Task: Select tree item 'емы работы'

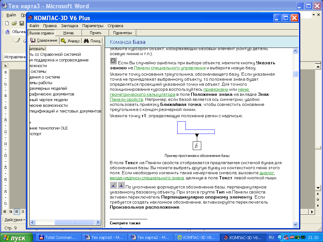Action: point(41,83)
